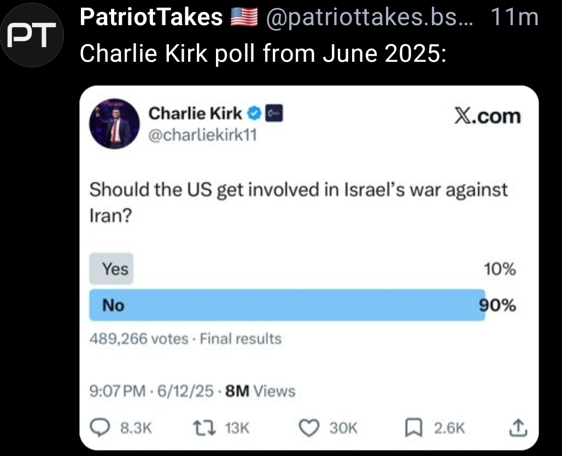Click the blue verified checkmark badge
The height and width of the screenshot is (456, 562).
254,113
